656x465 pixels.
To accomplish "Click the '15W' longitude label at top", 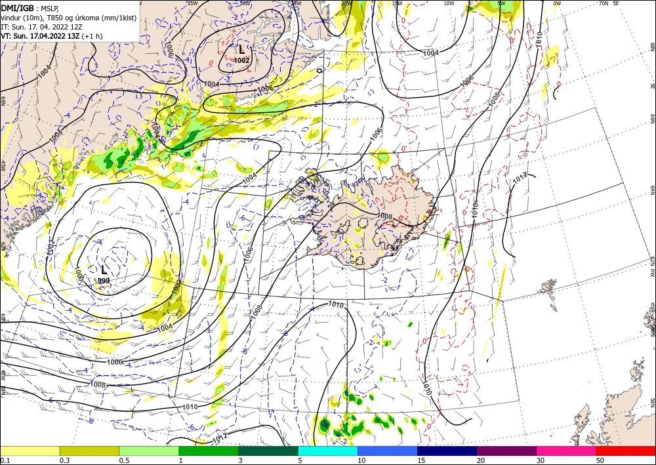I will tap(397, 3).
